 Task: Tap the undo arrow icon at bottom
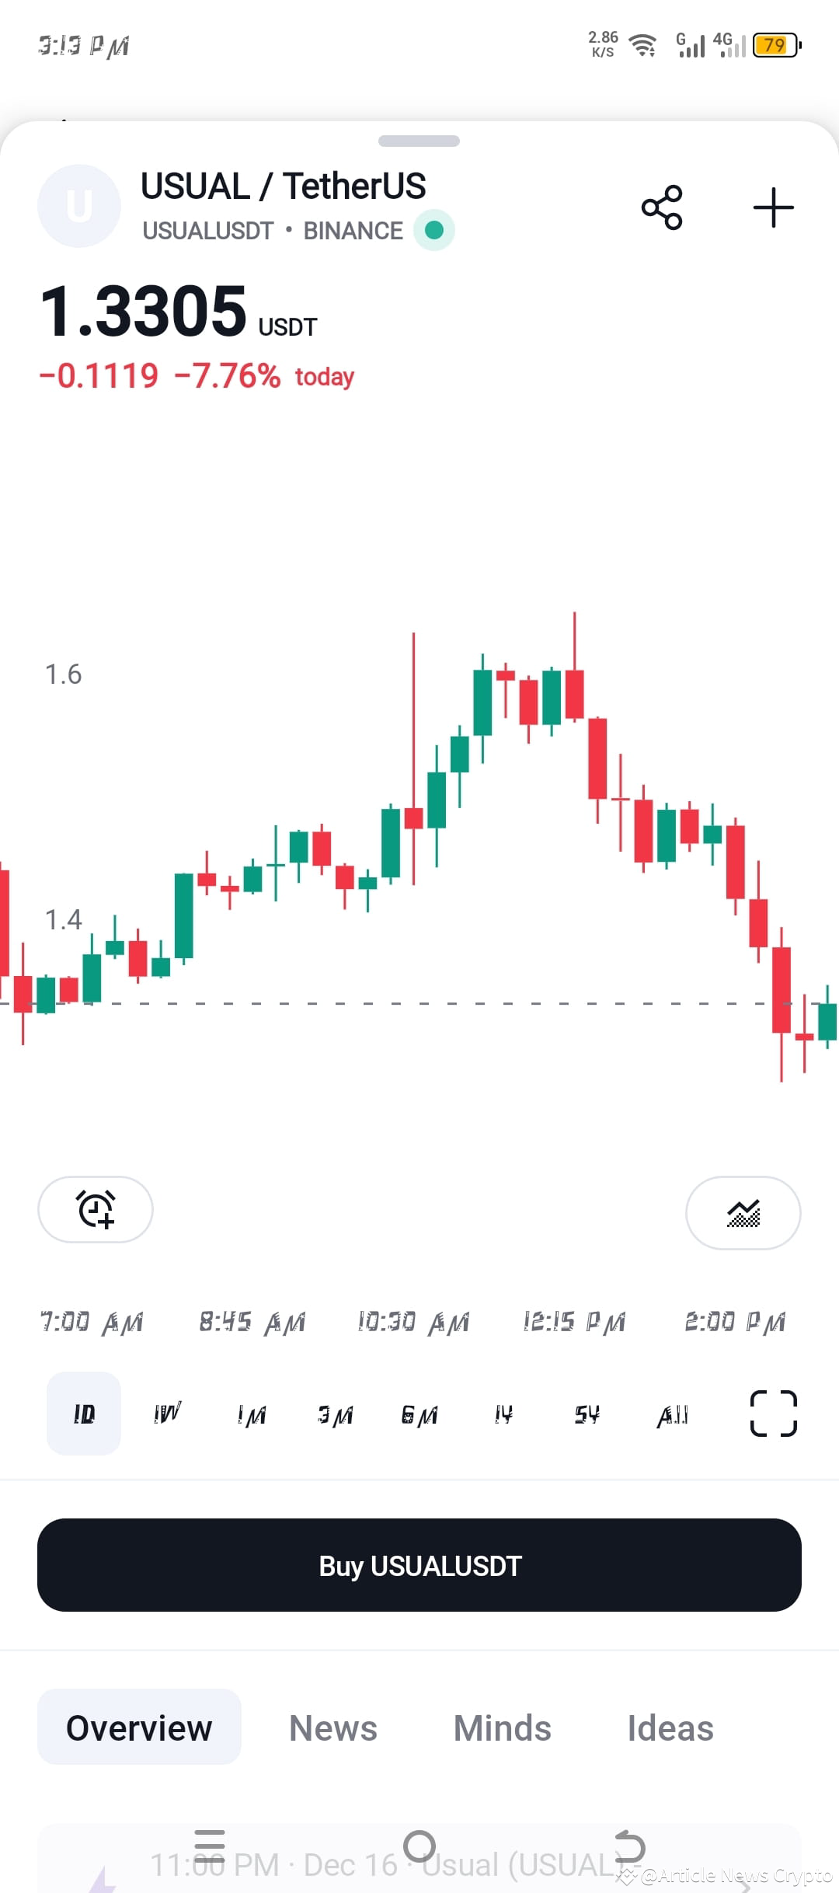point(631,1844)
